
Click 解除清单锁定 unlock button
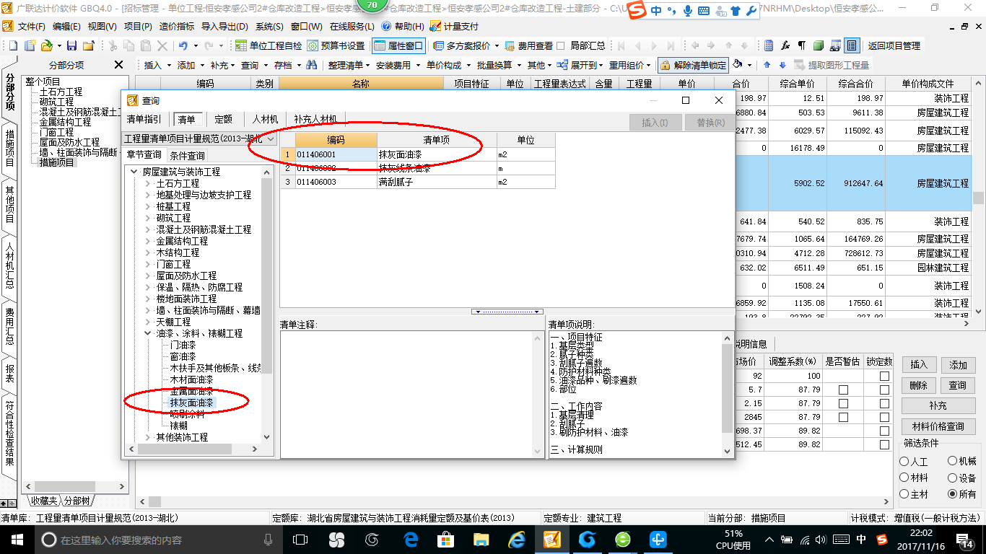click(x=692, y=65)
